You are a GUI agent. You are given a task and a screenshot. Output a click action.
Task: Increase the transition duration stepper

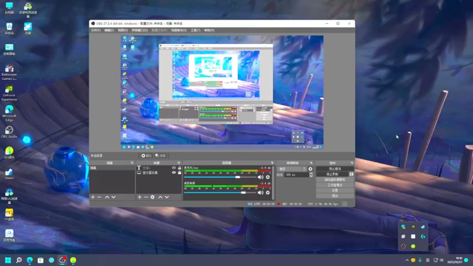click(311, 173)
